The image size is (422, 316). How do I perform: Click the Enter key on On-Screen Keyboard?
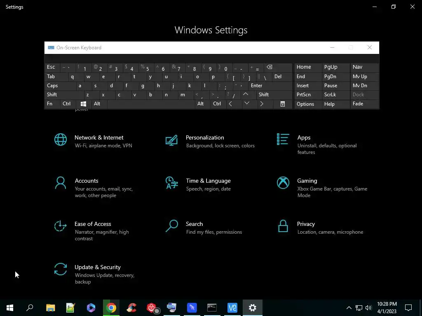click(x=270, y=86)
